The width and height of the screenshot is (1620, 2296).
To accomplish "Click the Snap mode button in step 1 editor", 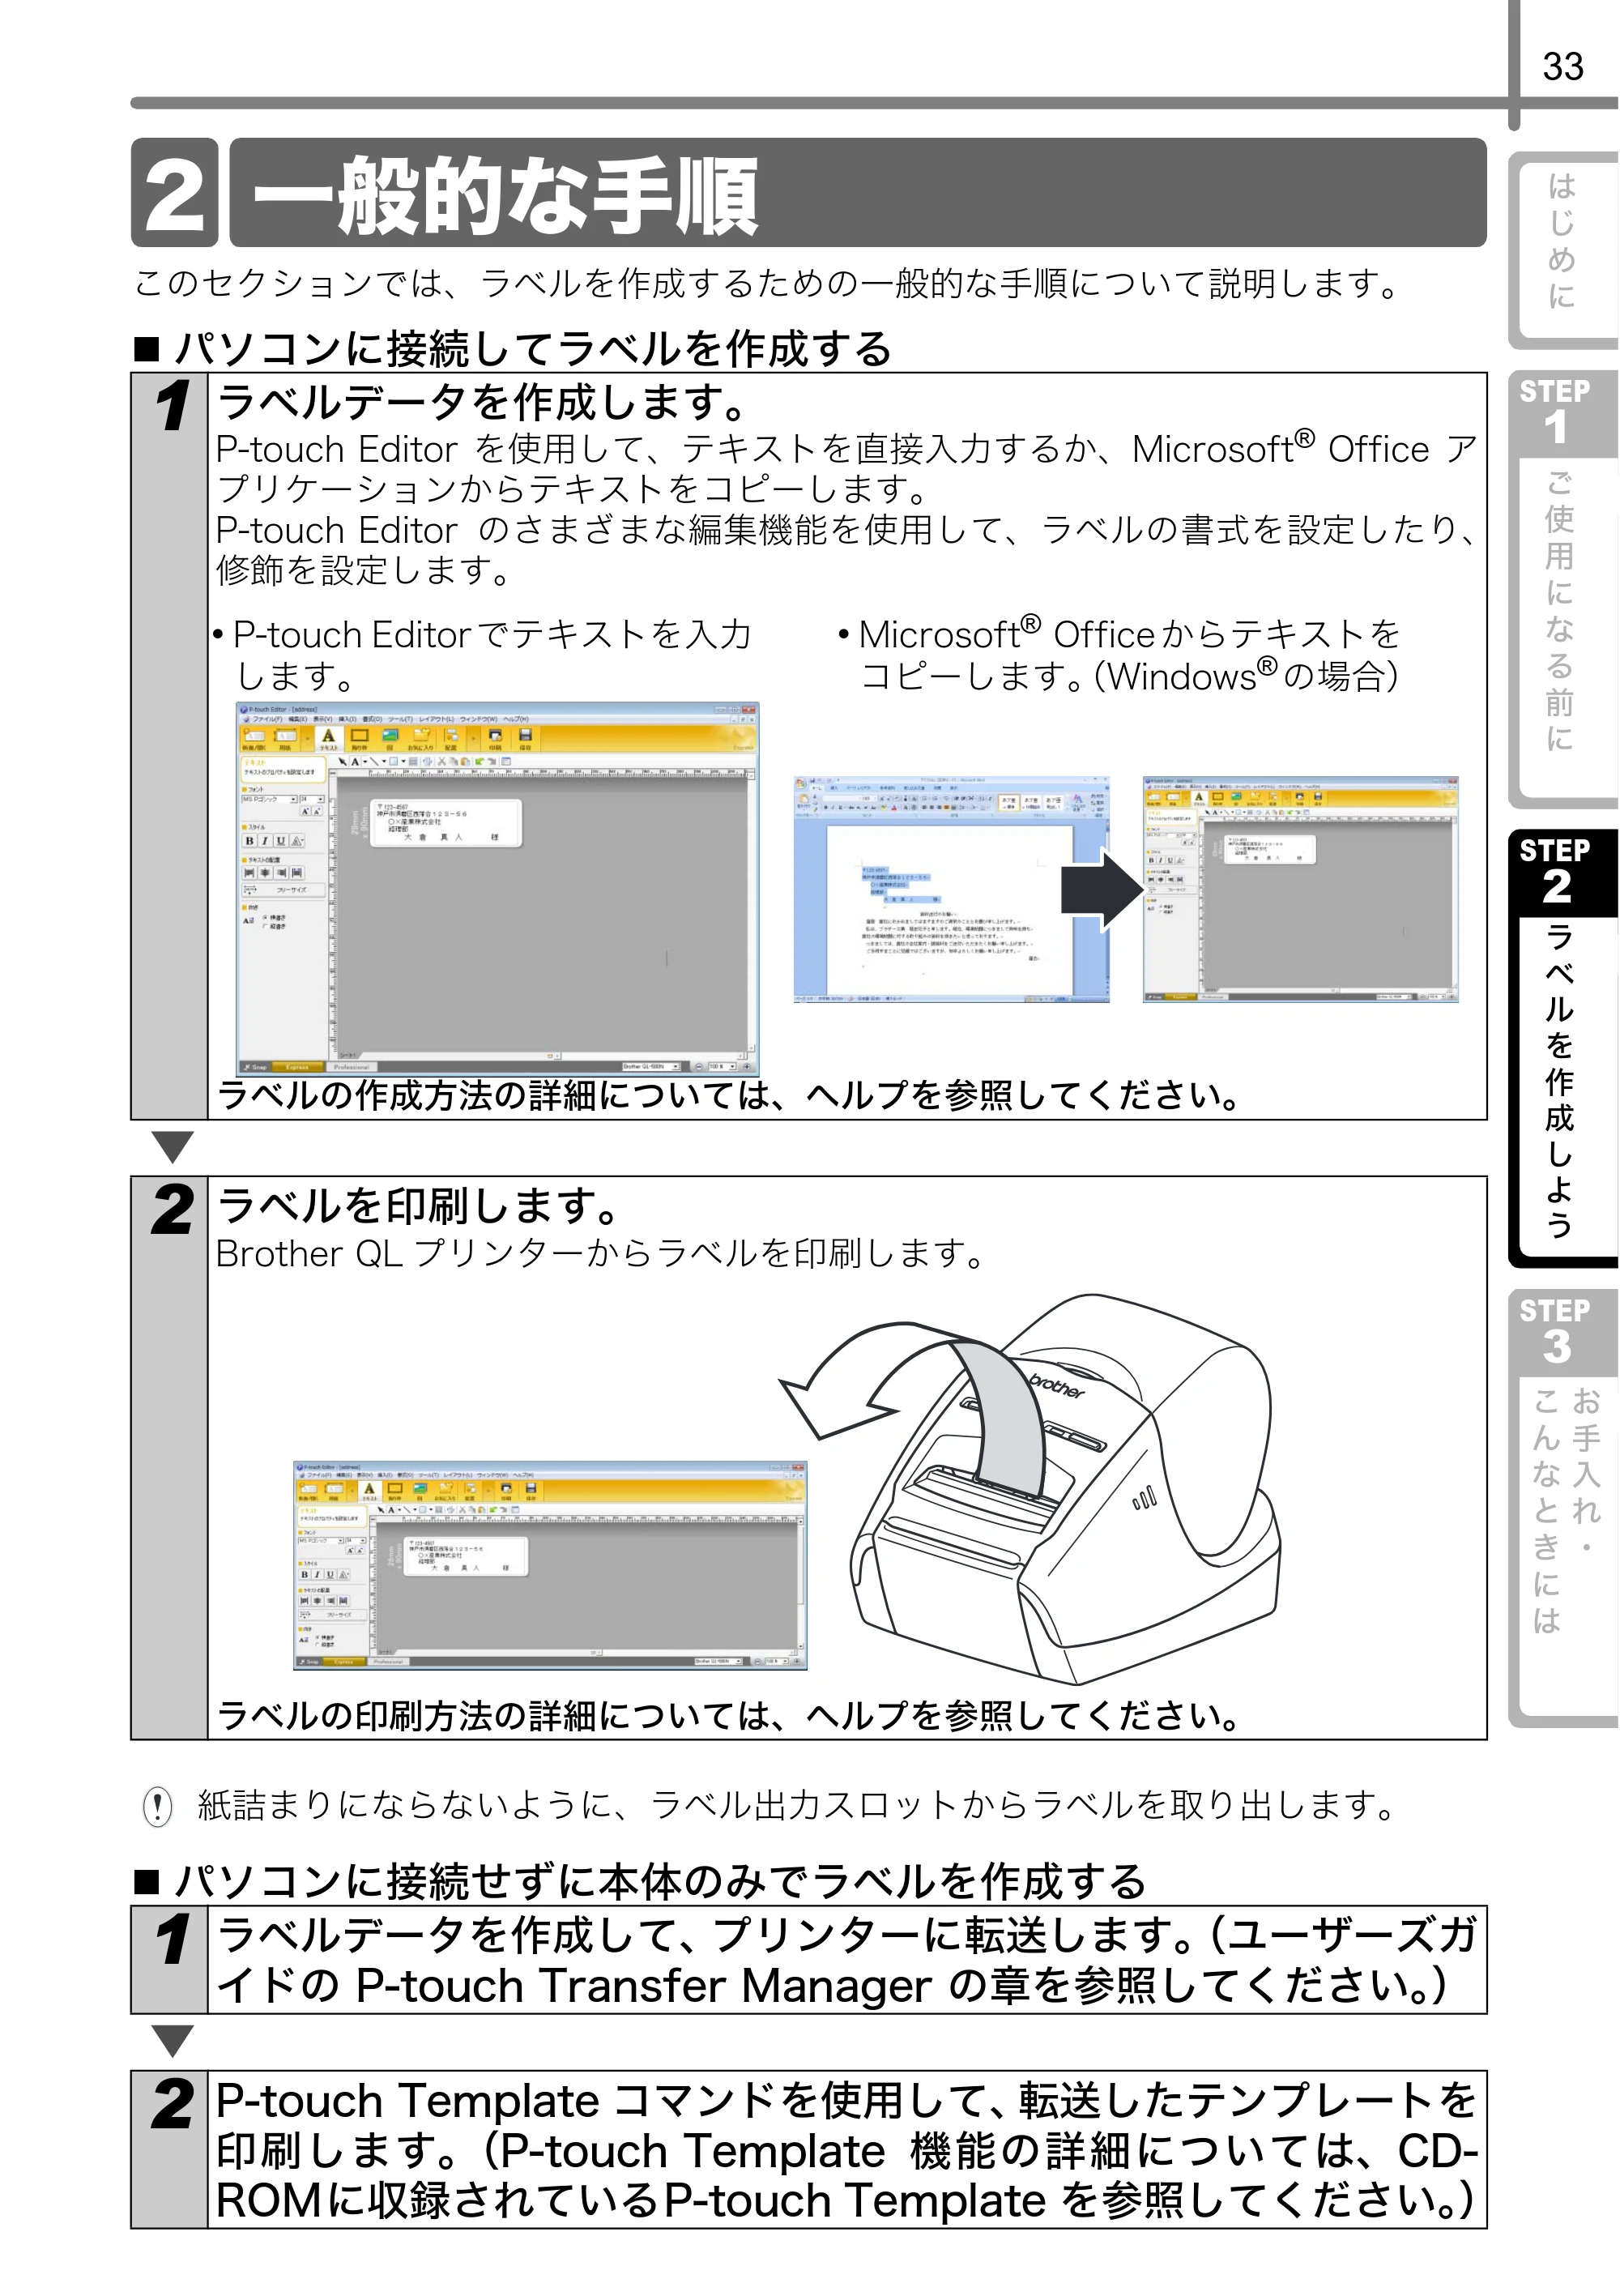I will (256, 1067).
